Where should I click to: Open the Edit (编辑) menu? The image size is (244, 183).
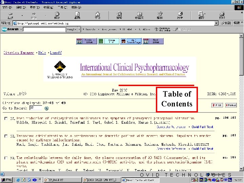coord(21,7)
